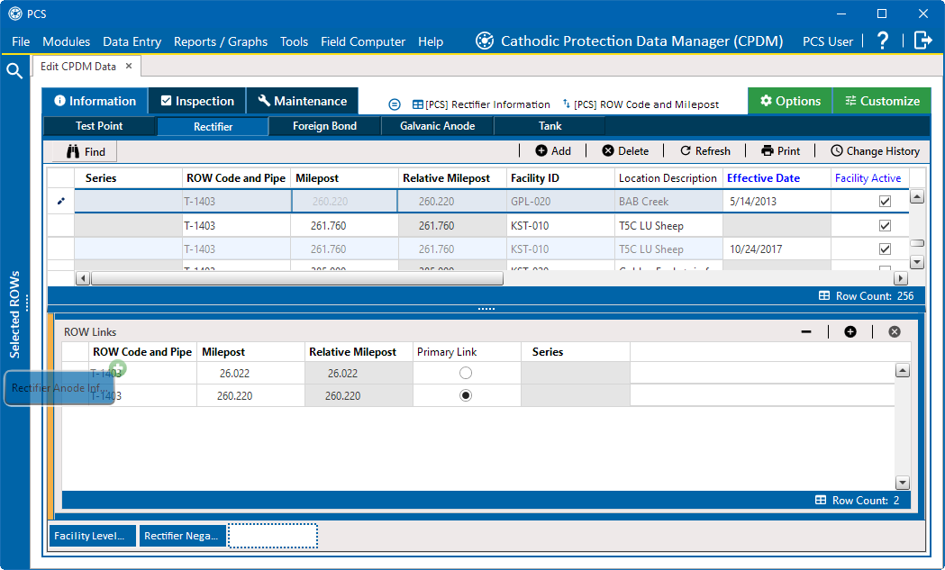The image size is (945, 570).
Task: Click the PCS User label
Action: tap(828, 41)
